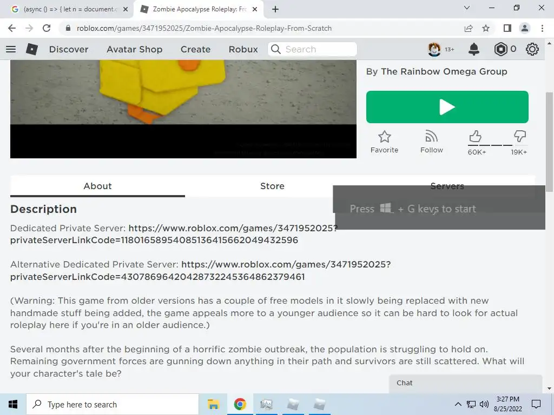Image resolution: width=554 pixels, height=415 pixels.
Task: Go forward in browser history
Action: (x=29, y=28)
